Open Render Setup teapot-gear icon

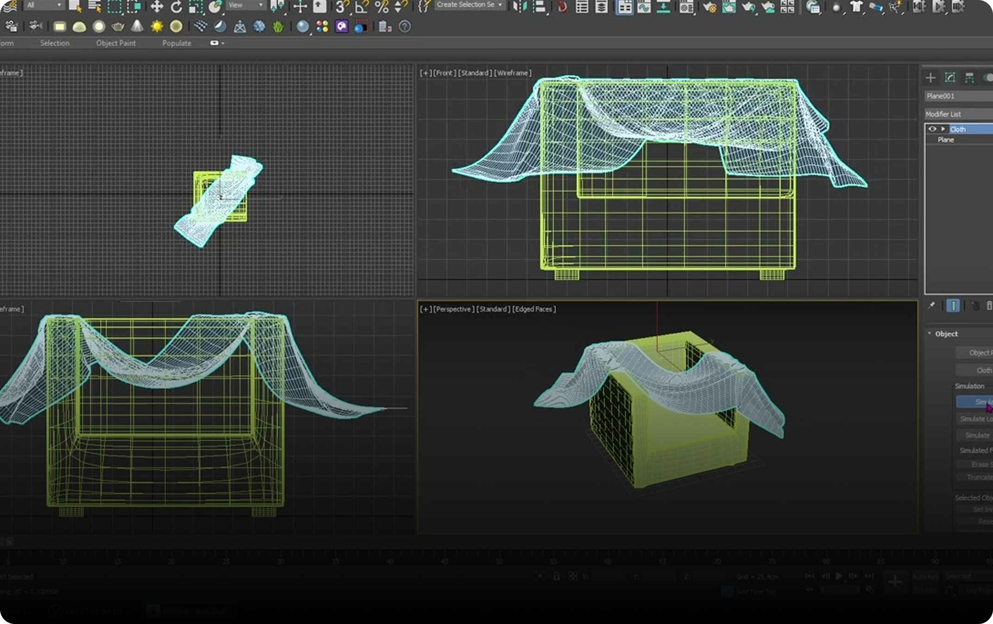[709, 6]
